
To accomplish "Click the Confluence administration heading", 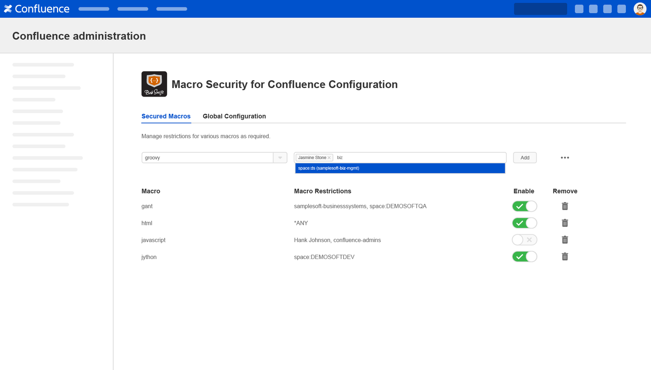I will coord(79,36).
